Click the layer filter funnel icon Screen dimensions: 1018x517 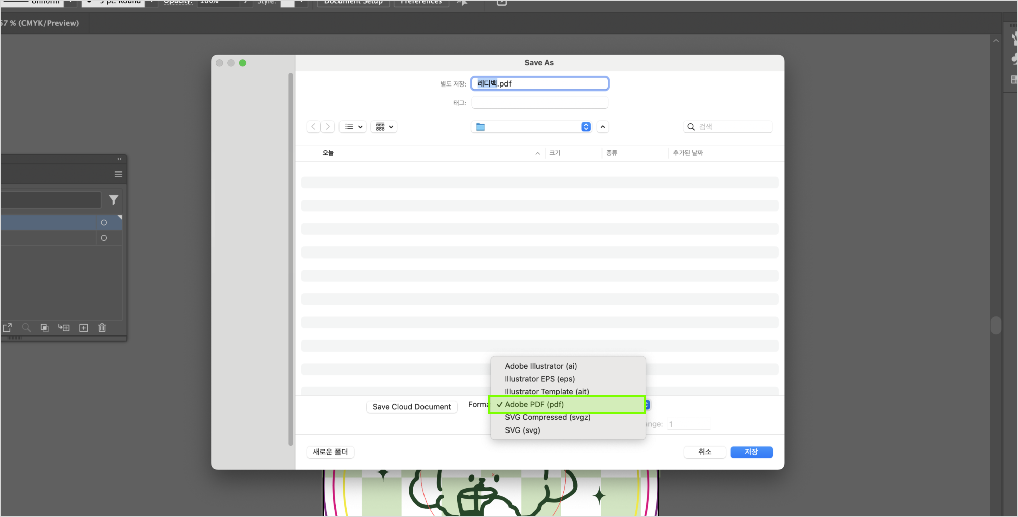[x=114, y=200]
